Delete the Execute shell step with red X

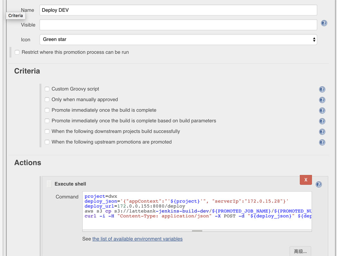coord(306,180)
